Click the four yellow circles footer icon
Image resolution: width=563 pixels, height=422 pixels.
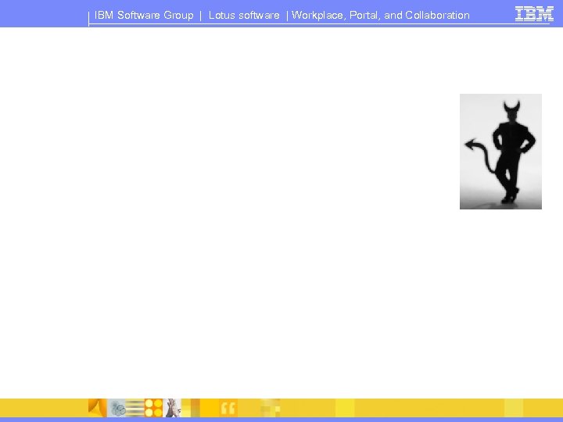(153, 408)
